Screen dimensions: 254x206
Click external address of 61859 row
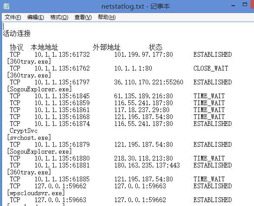[x=143, y=103]
